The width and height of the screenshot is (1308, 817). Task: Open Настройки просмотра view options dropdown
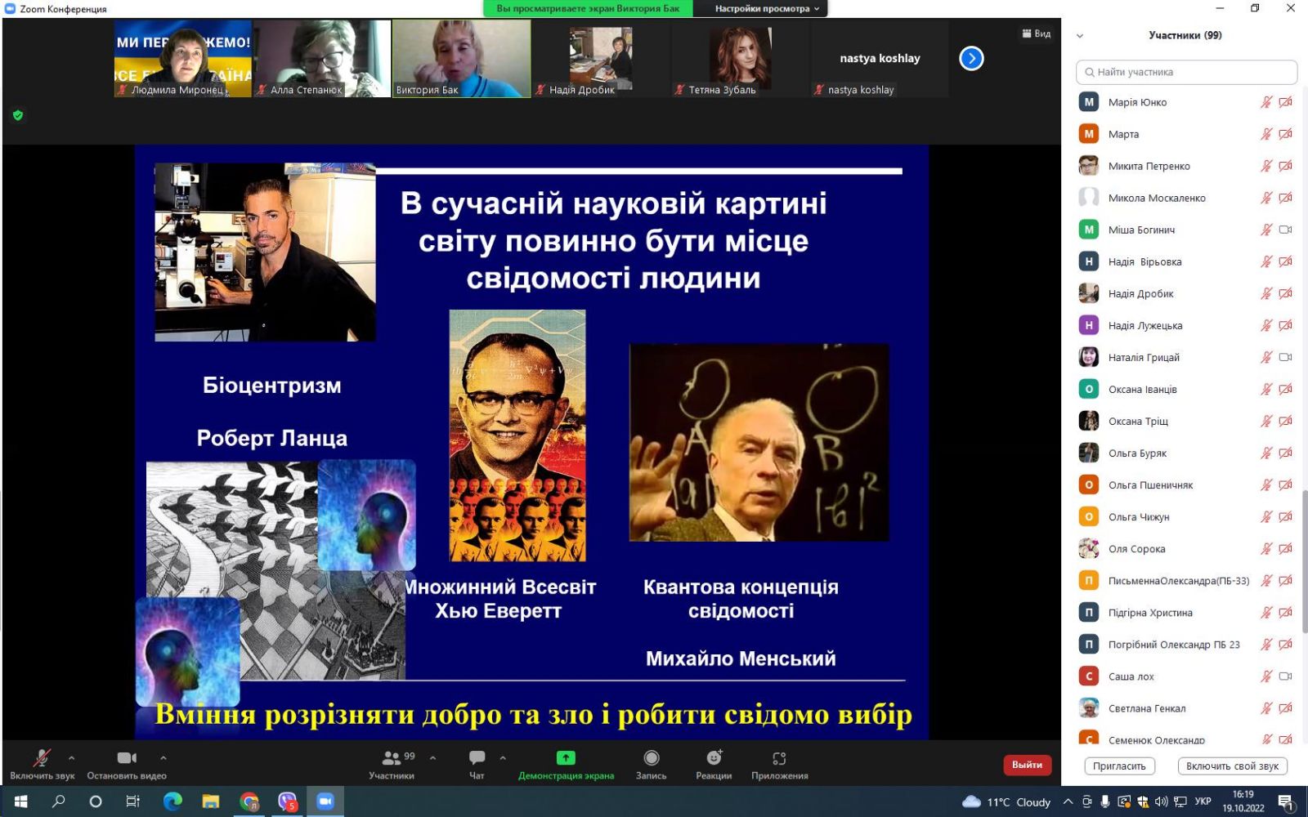(x=766, y=9)
